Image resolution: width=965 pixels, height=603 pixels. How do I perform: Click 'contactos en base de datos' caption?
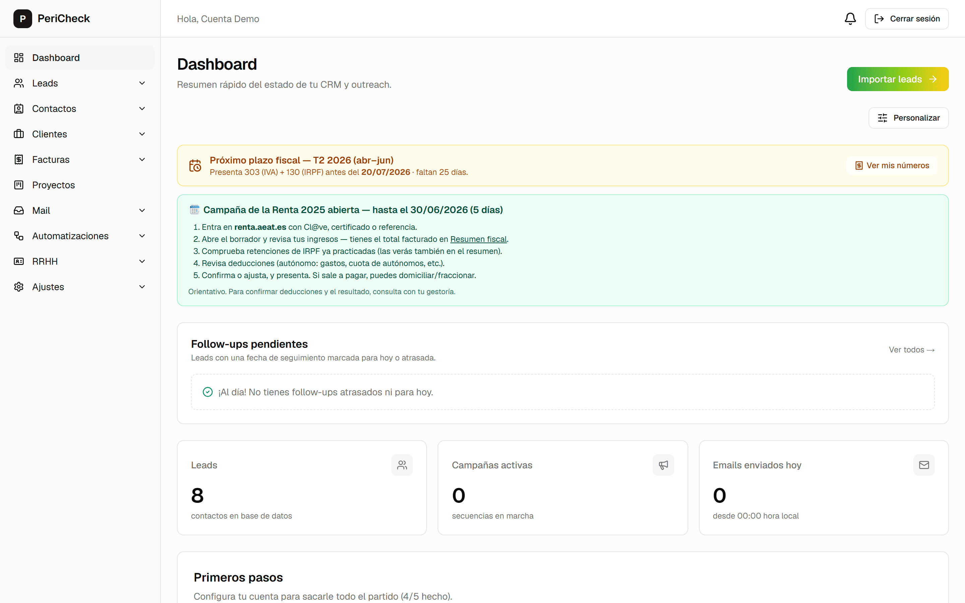click(242, 516)
